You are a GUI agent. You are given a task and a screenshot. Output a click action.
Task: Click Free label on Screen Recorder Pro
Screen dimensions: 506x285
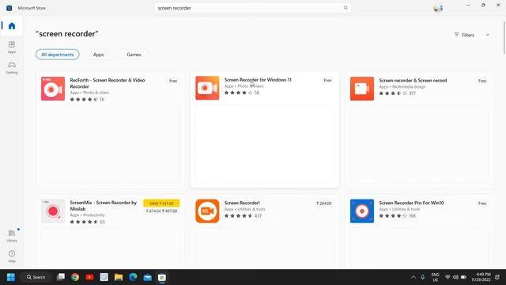pos(482,203)
